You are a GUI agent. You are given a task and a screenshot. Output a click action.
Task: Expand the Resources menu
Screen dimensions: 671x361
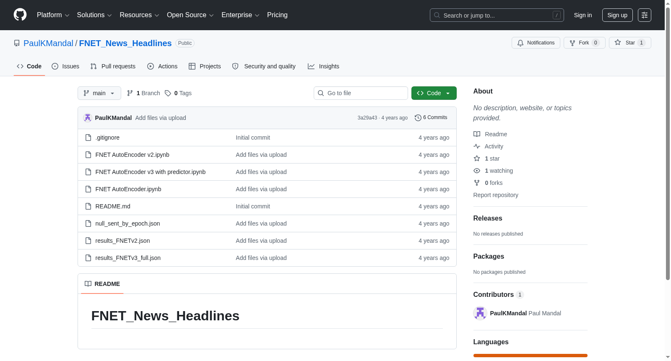pyautogui.click(x=139, y=15)
